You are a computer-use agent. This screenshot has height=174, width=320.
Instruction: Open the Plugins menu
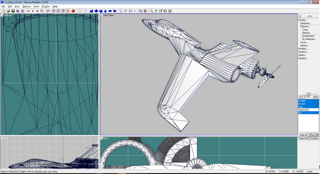pos(46,7)
